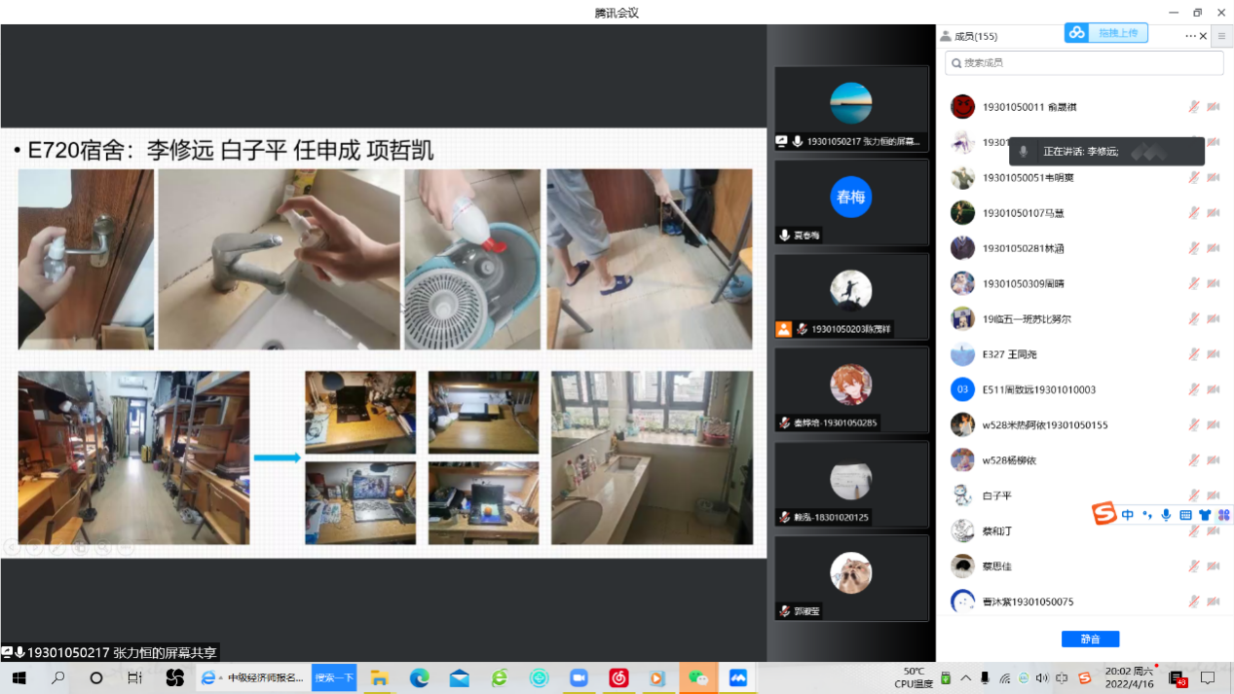The image size is (1234, 694).
Task: Select 白子平 in the member list
Action: click(1084, 495)
